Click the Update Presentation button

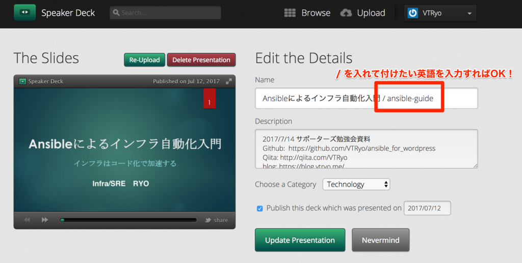pos(300,240)
